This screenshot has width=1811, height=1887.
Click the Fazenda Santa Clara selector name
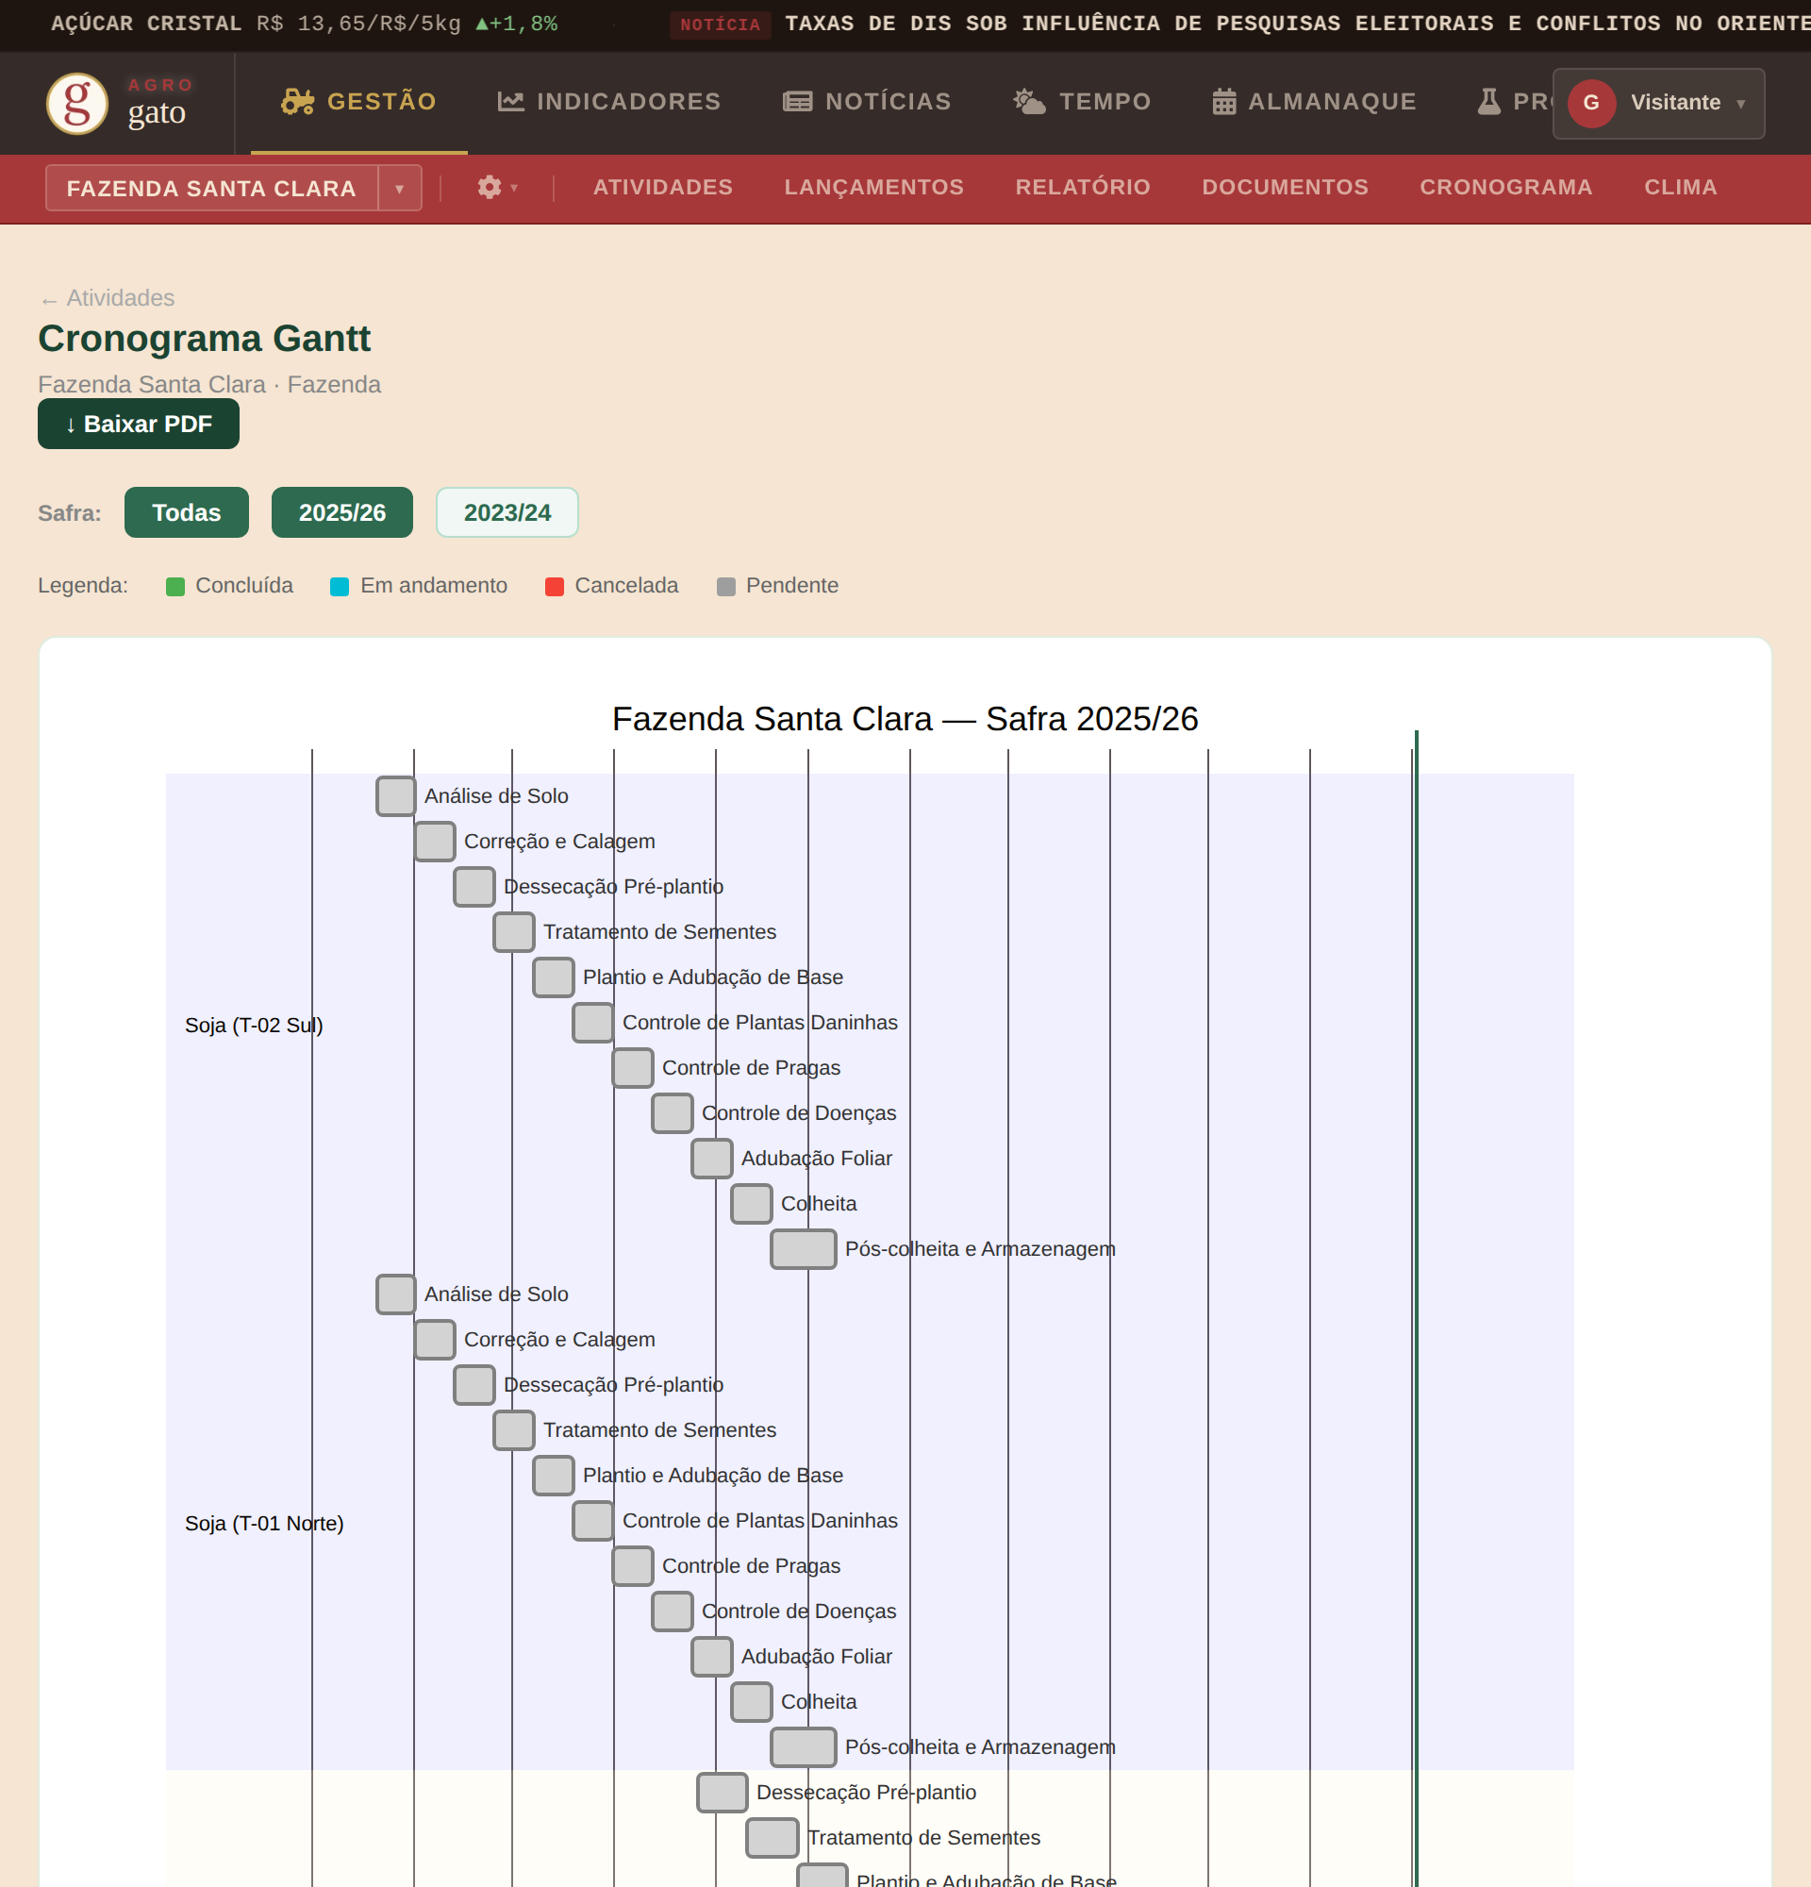tap(211, 189)
